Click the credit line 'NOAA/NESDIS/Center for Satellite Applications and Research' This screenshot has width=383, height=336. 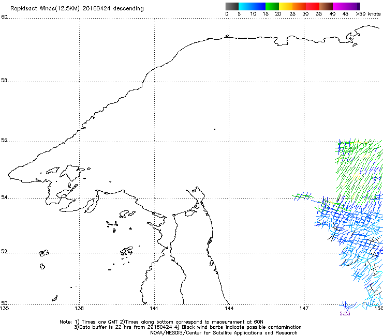(224, 333)
